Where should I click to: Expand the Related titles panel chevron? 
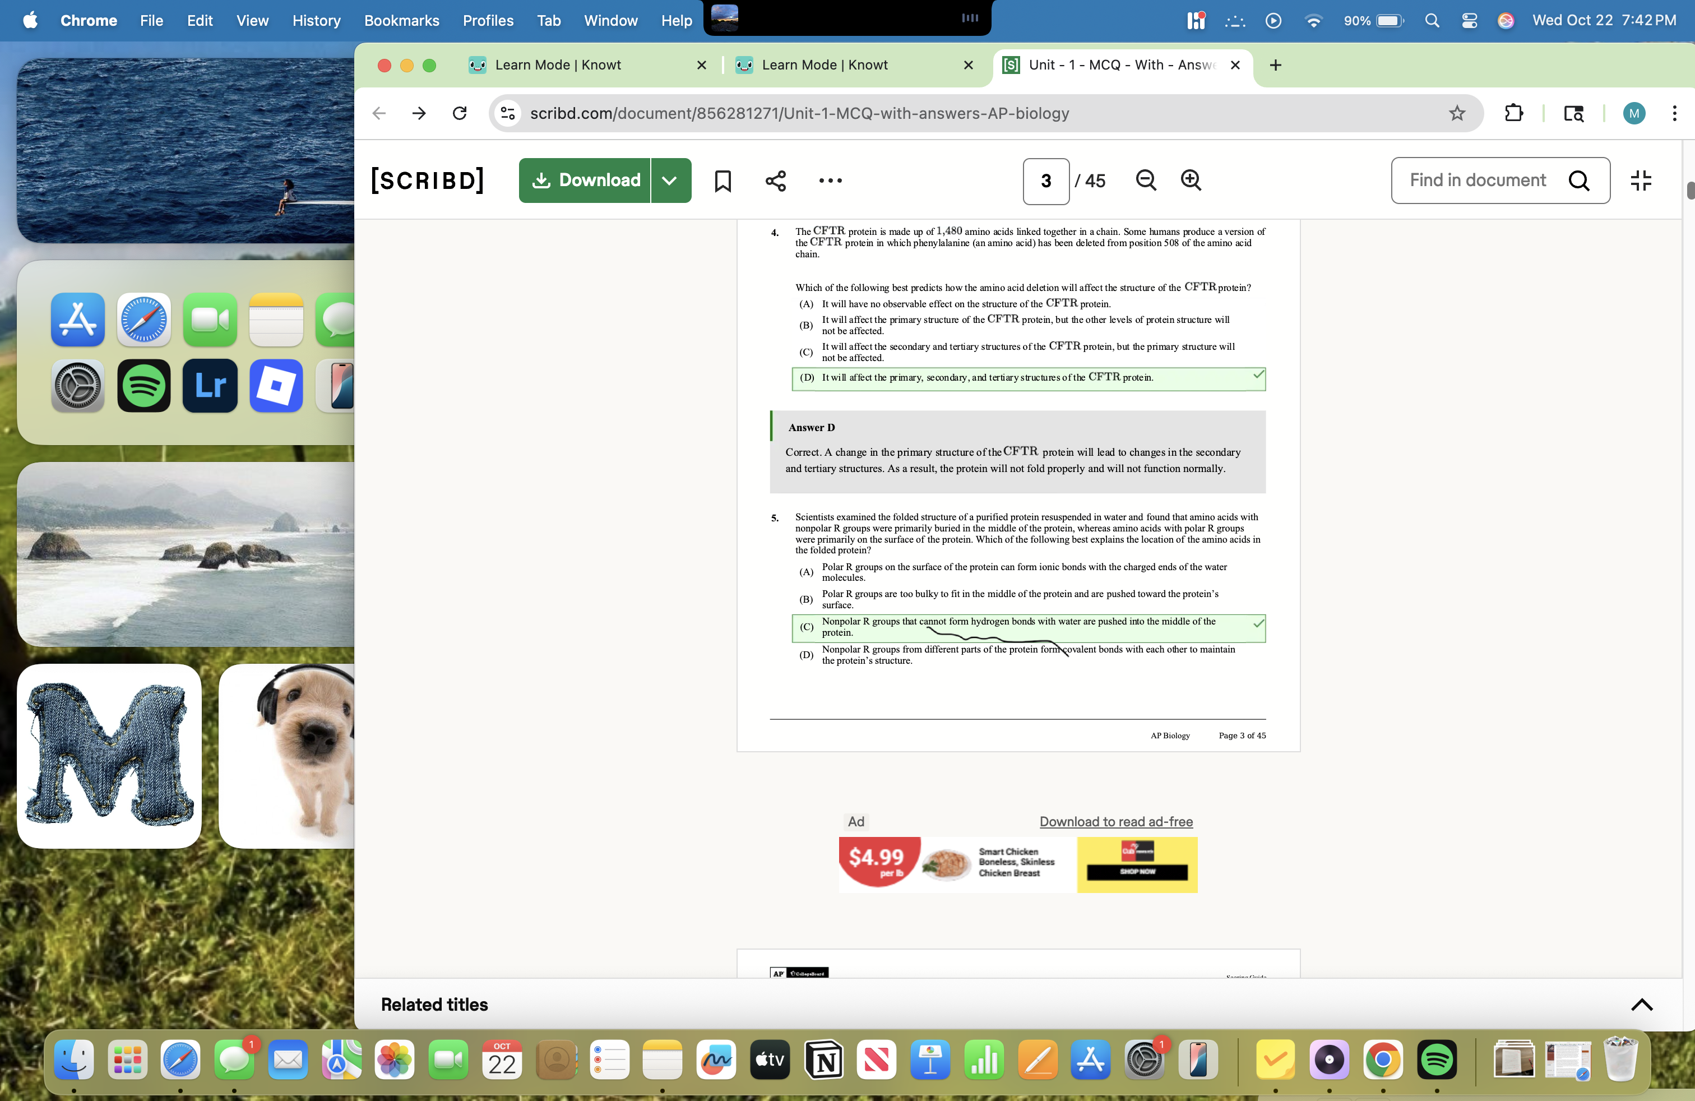coord(1641,1004)
